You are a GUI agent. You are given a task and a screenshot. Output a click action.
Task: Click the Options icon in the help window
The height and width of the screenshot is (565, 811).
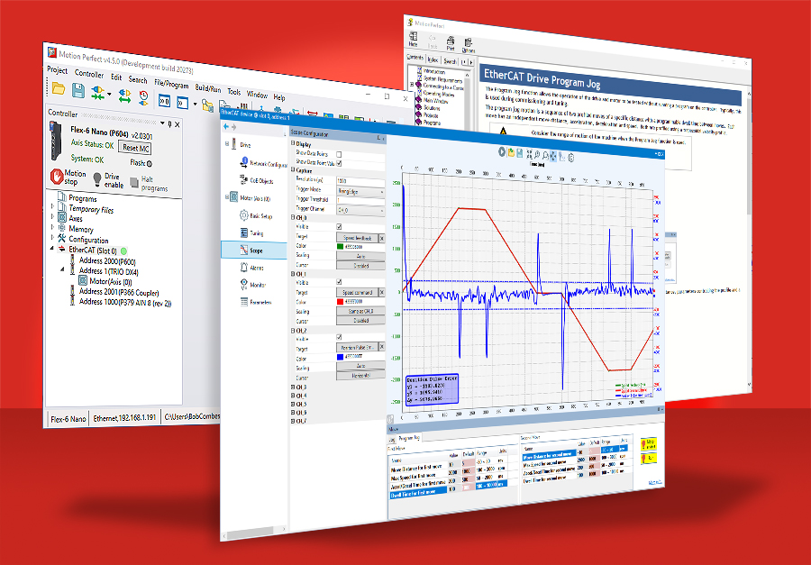pos(468,46)
